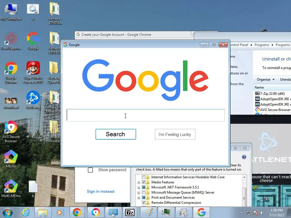
Task: Expand the Microsoft Message Queue Server node
Action: 139,193
